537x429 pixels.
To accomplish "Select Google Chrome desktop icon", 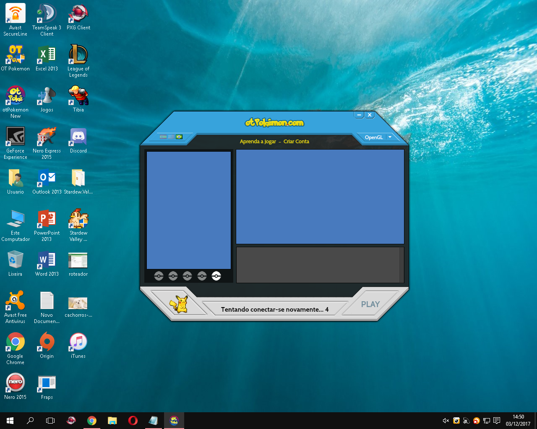I will 16,348.
